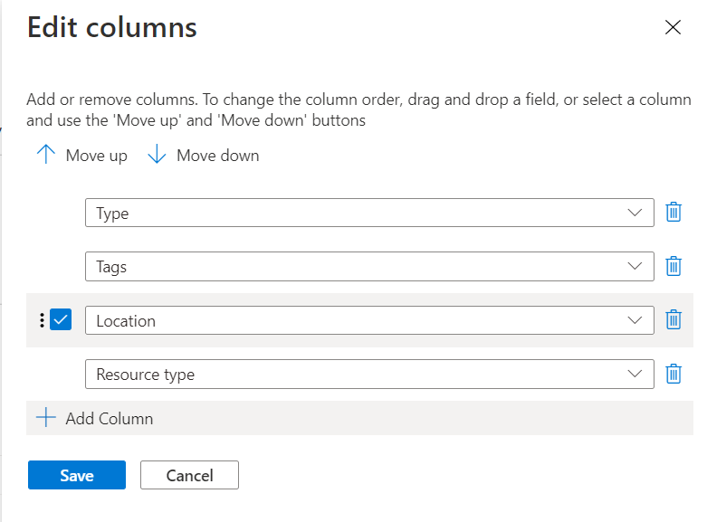This screenshot has width=707, height=522.
Task: Save the column changes
Action: 77,475
